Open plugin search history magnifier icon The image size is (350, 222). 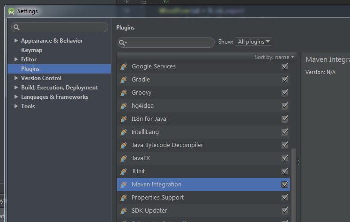pyautogui.click(x=123, y=43)
